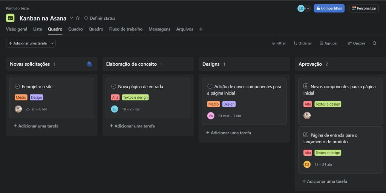This screenshot has width=386, height=193.
Task: Mark Reprojetar o site as complete
Action: pos(17,86)
